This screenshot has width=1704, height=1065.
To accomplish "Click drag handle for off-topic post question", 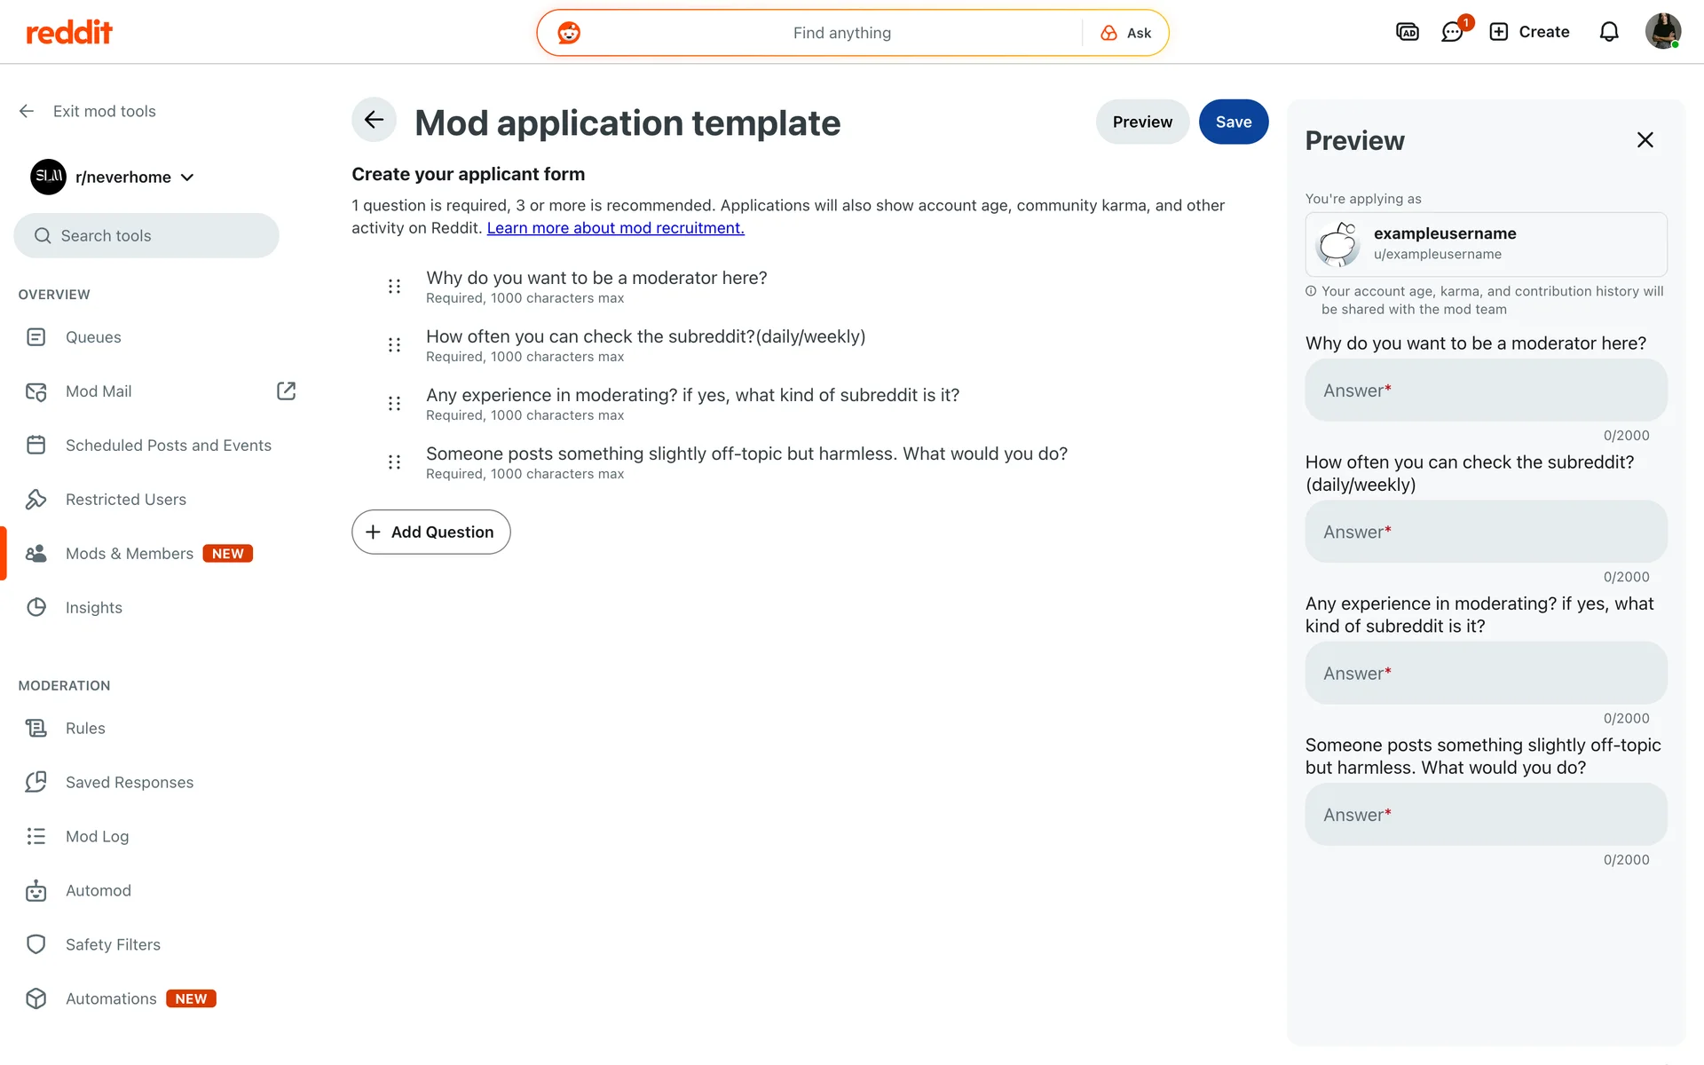I will coord(394,461).
